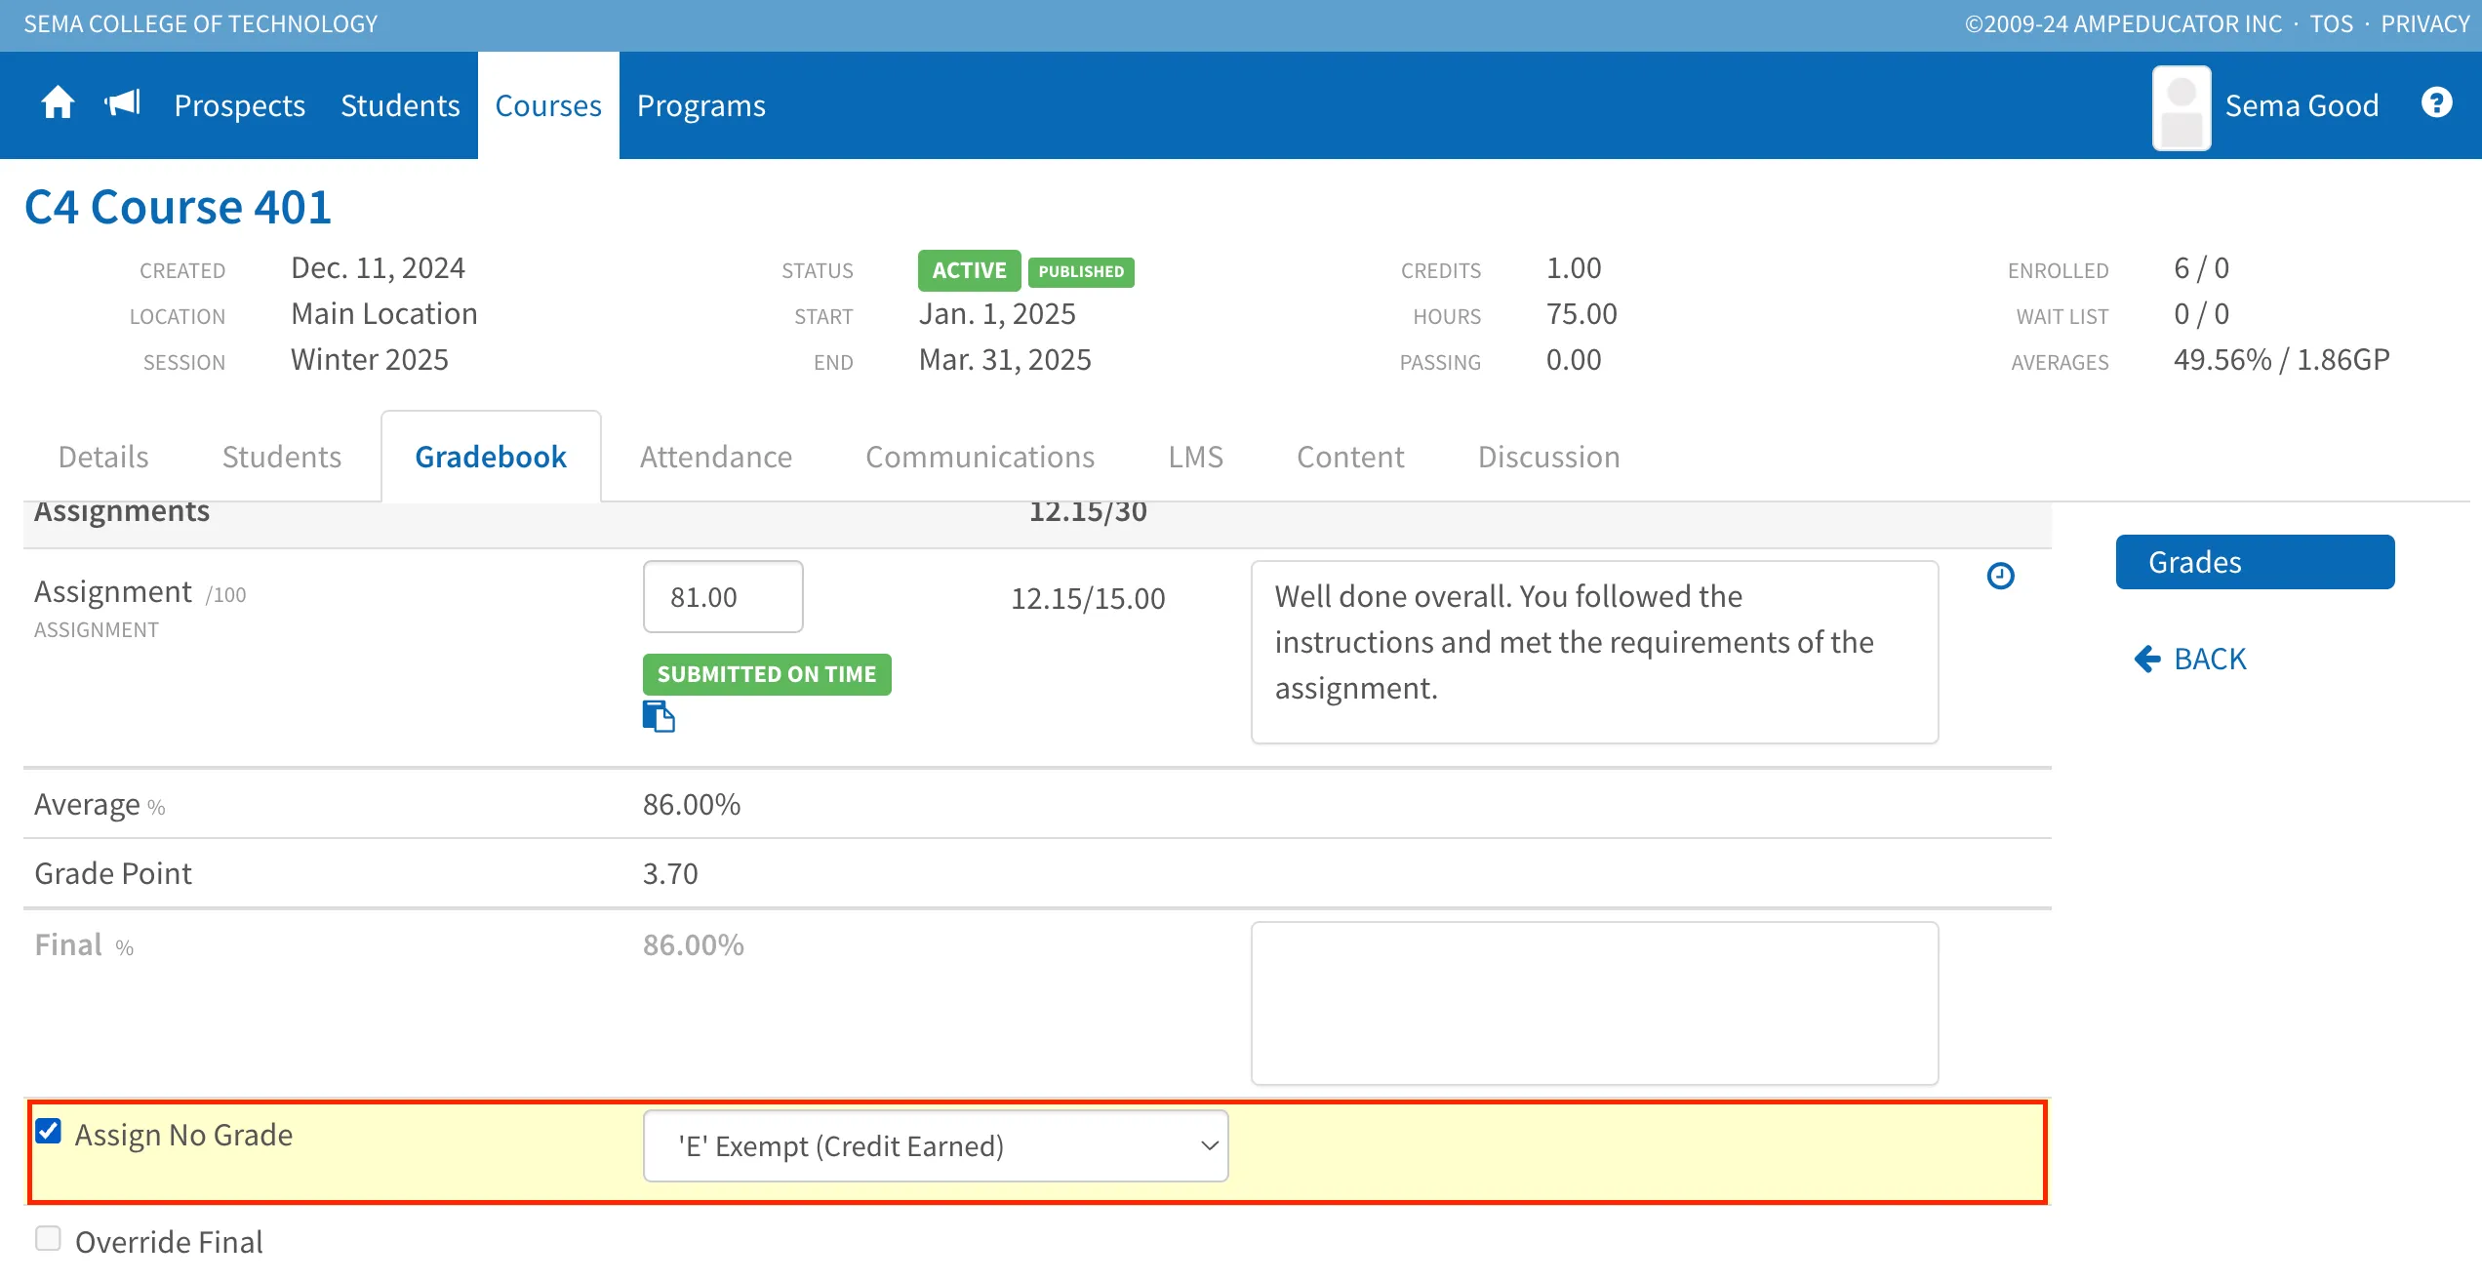Click the Winter 2025 session value
2482x1282 pixels.
click(x=369, y=360)
